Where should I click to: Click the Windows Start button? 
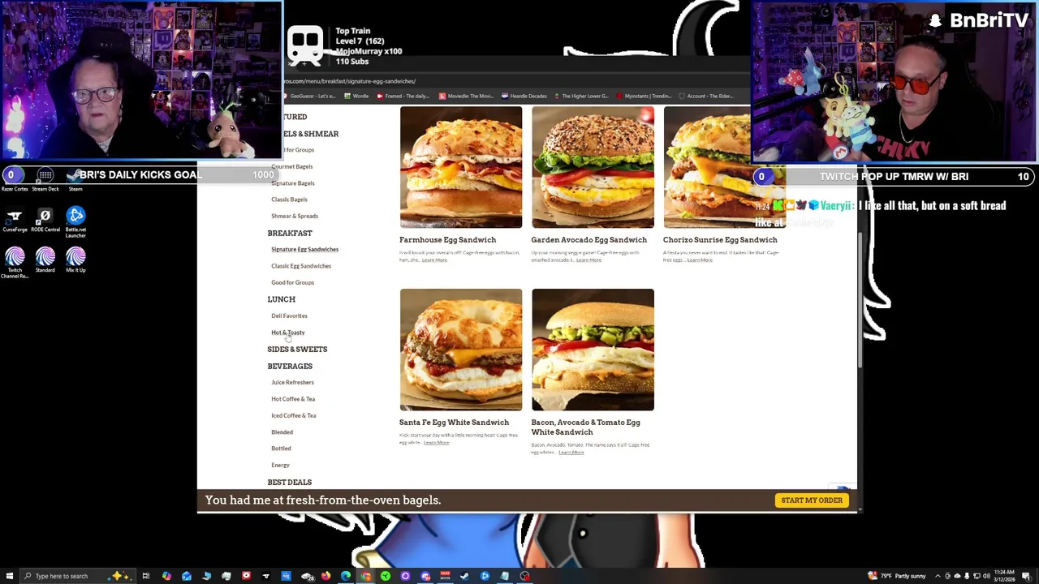[8, 576]
